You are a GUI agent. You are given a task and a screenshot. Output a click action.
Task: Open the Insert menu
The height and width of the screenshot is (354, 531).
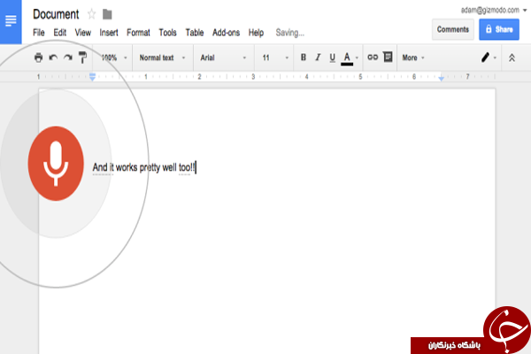click(x=109, y=33)
